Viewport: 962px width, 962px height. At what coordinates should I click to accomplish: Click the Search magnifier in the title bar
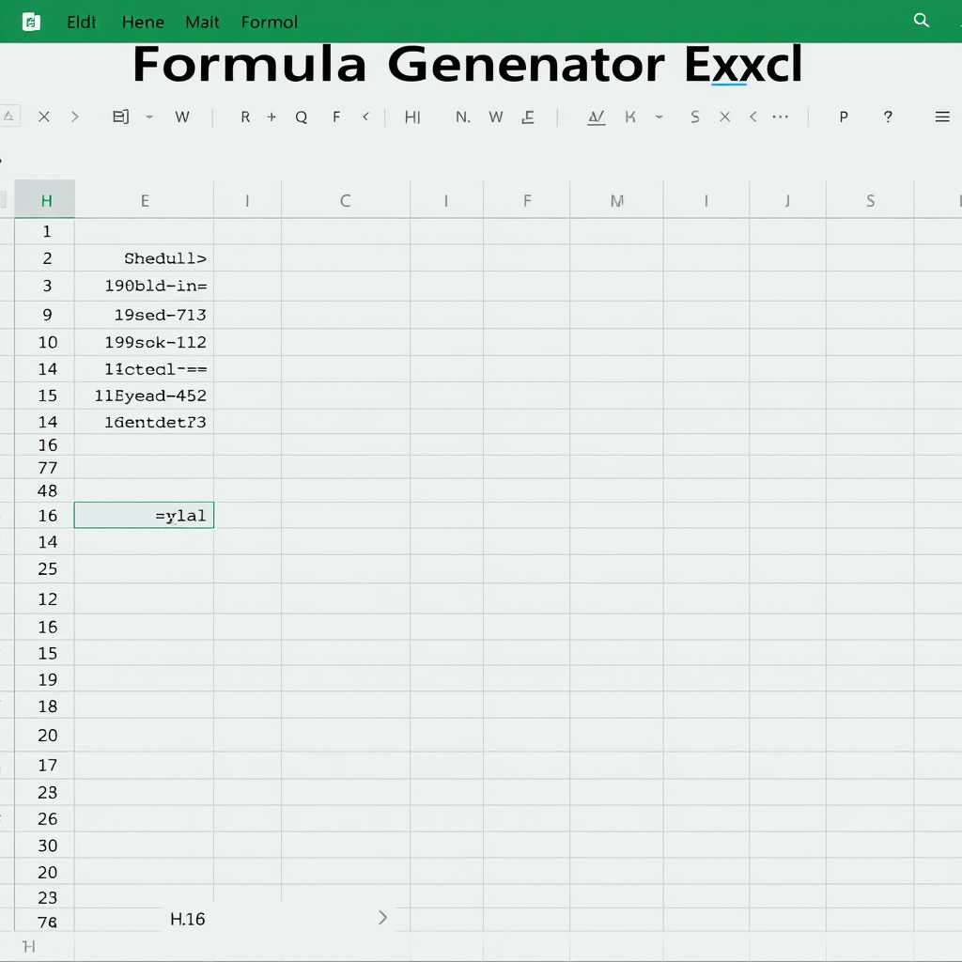pos(921,19)
